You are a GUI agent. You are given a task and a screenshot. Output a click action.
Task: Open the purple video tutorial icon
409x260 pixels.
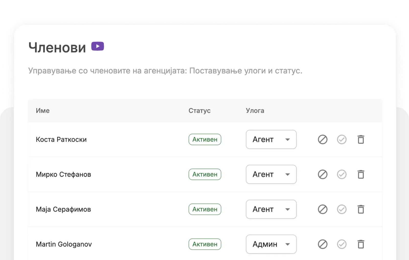(x=98, y=46)
